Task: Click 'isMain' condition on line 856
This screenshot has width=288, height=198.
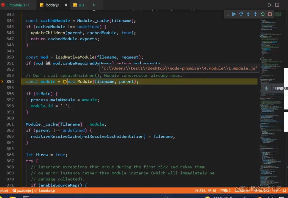Action: coord(43,94)
